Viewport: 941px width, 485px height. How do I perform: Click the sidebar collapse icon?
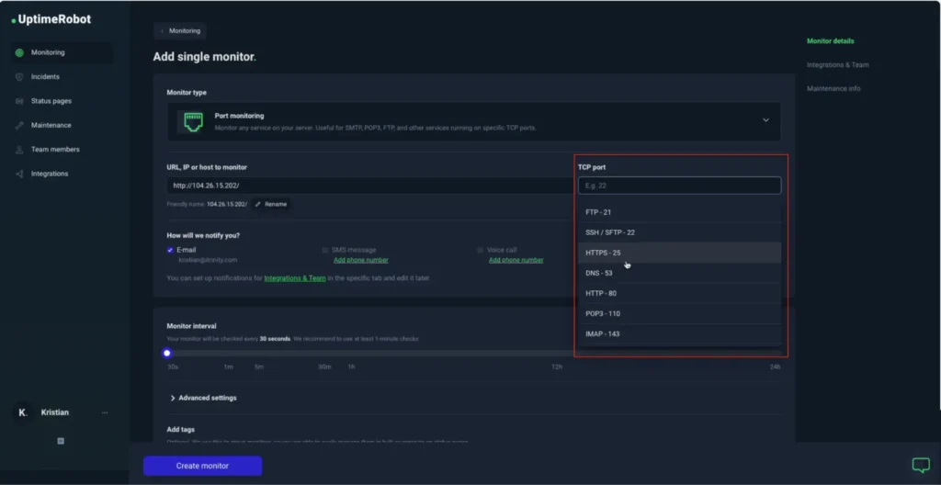click(x=61, y=441)
